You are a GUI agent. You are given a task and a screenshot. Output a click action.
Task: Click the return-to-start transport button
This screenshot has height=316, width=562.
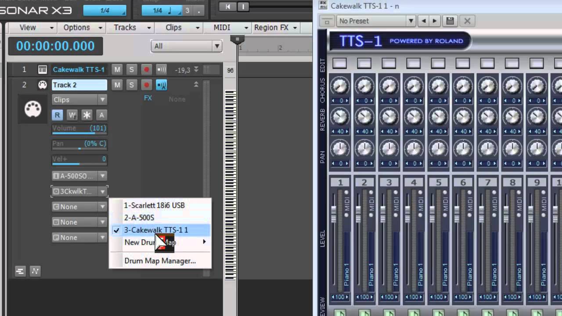[x=228, y=7]
